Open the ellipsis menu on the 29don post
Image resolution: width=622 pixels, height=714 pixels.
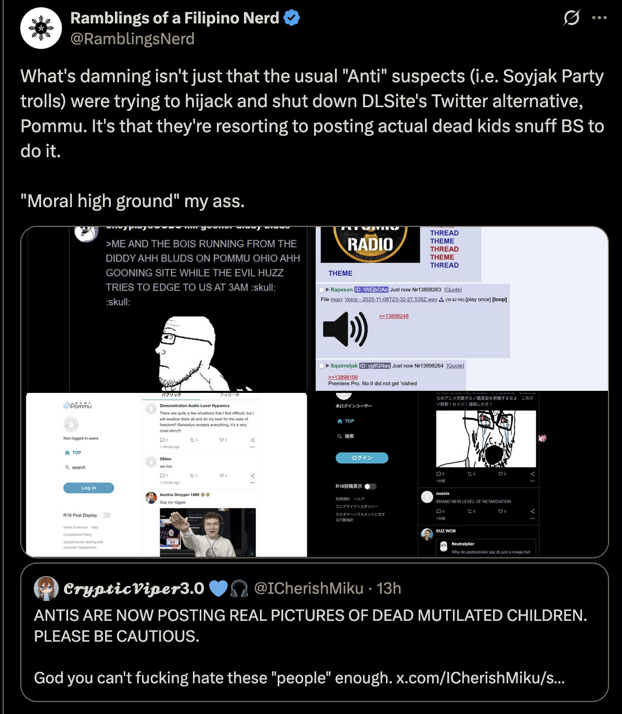(x=252, y=482)
